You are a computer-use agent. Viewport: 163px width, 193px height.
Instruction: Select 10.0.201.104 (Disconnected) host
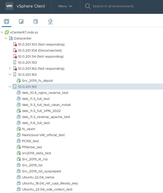coord(40,51)
